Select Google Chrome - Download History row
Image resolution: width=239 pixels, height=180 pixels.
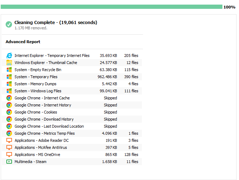tap(72, 119)
